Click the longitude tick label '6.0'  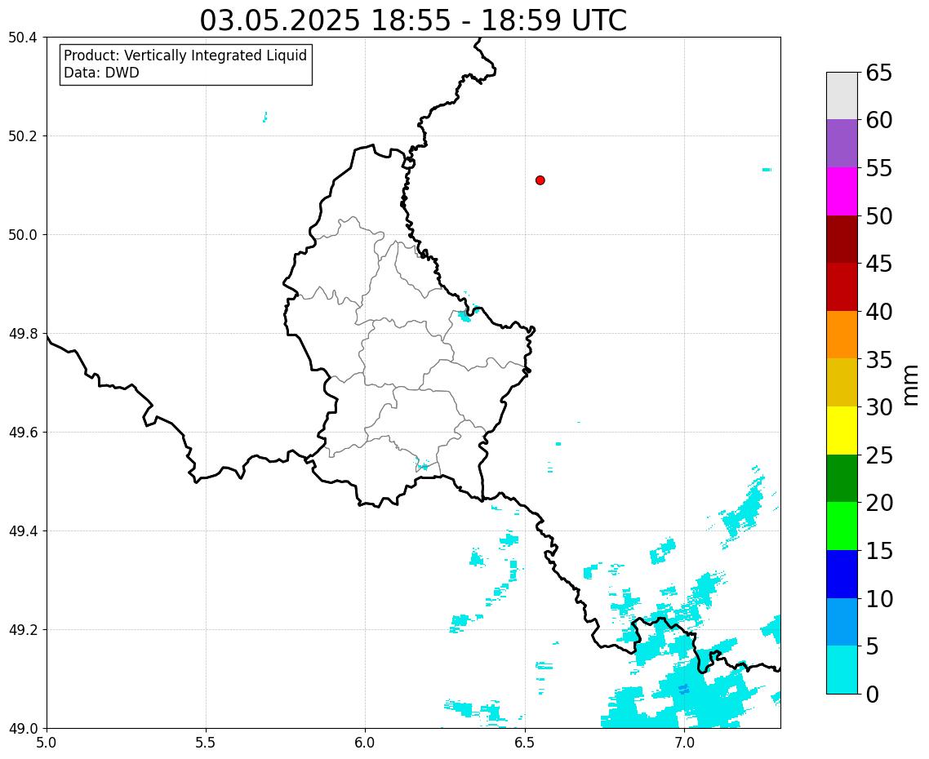tap(365, 743)
